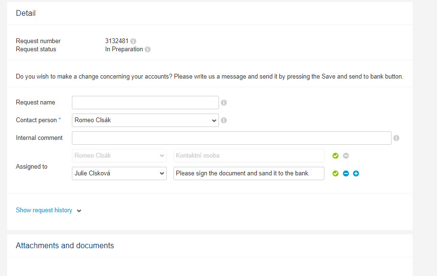Click the info icon beside Internal comment field
Viewport: 437px width, 276px height.
[396, 138]
